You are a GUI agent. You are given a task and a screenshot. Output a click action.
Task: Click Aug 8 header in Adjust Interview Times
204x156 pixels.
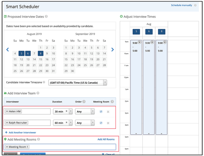161,32
